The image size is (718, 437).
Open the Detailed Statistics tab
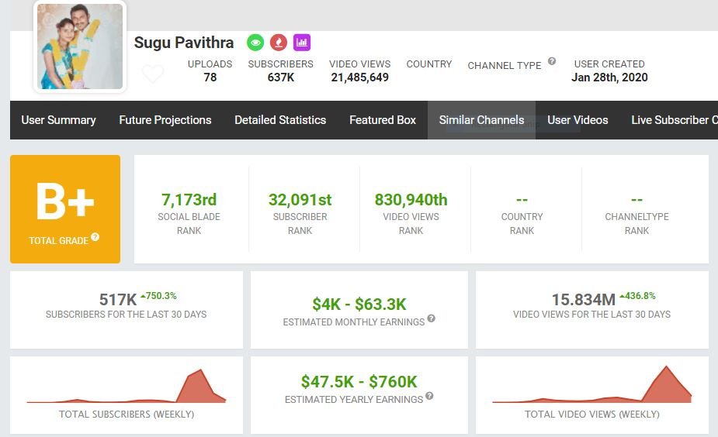click(280, 120)
